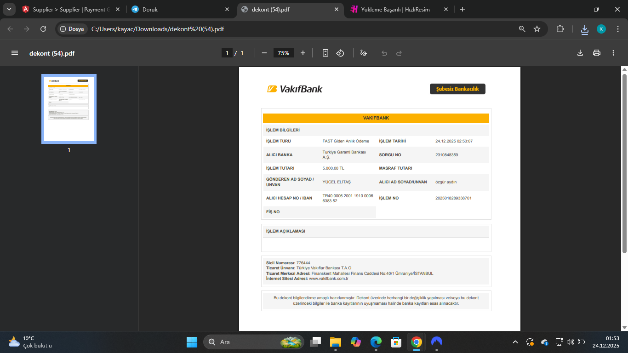Edit the 75% zoom level field

(284, 53)
